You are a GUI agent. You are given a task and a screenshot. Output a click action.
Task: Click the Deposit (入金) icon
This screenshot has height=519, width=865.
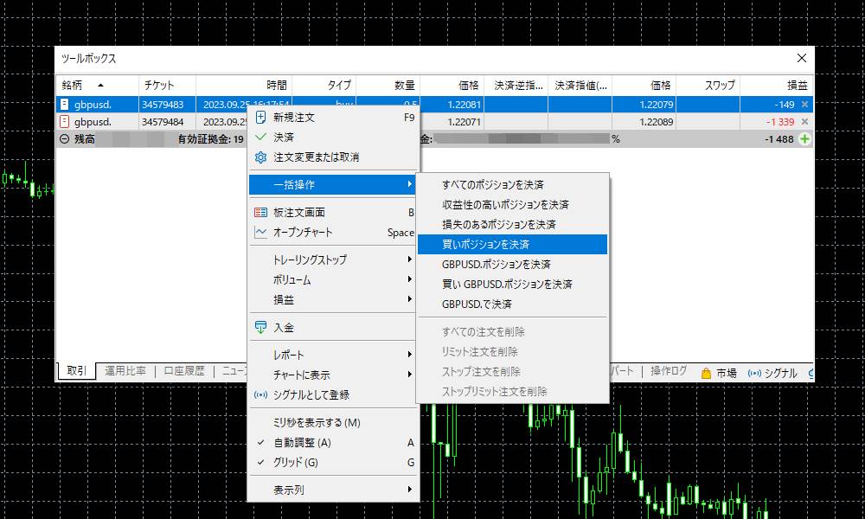(x=262, y=327)
